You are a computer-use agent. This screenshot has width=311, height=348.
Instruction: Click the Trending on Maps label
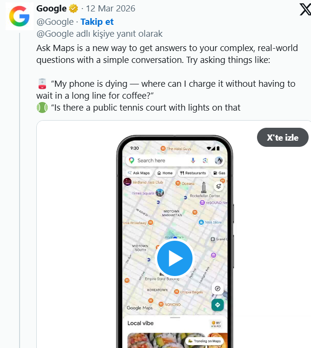coord(204,341)
